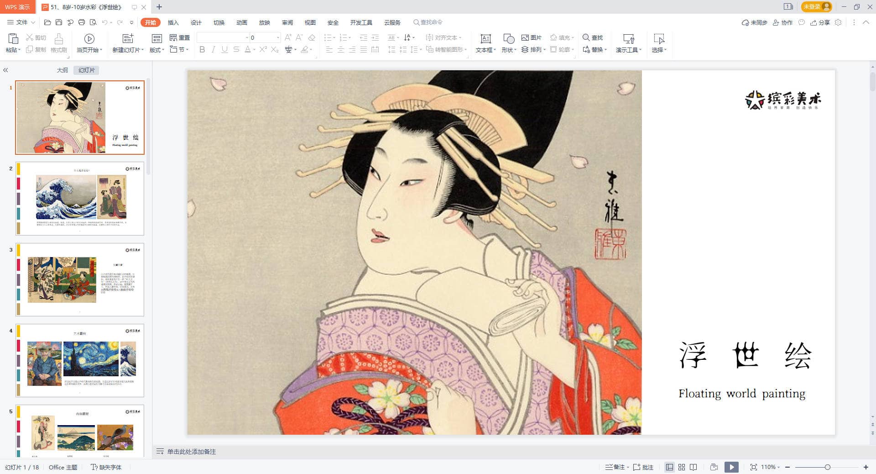Click the New Slide (新建幻灯片) icon
Screen dimensions: 876x474
click(128, 38)
